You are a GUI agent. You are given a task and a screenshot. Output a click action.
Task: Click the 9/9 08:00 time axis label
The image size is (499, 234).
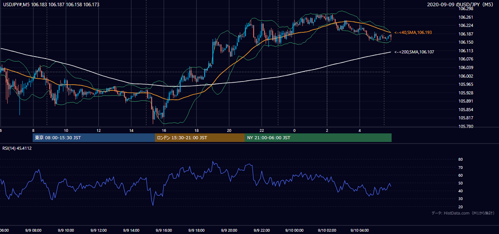[33, 230]
